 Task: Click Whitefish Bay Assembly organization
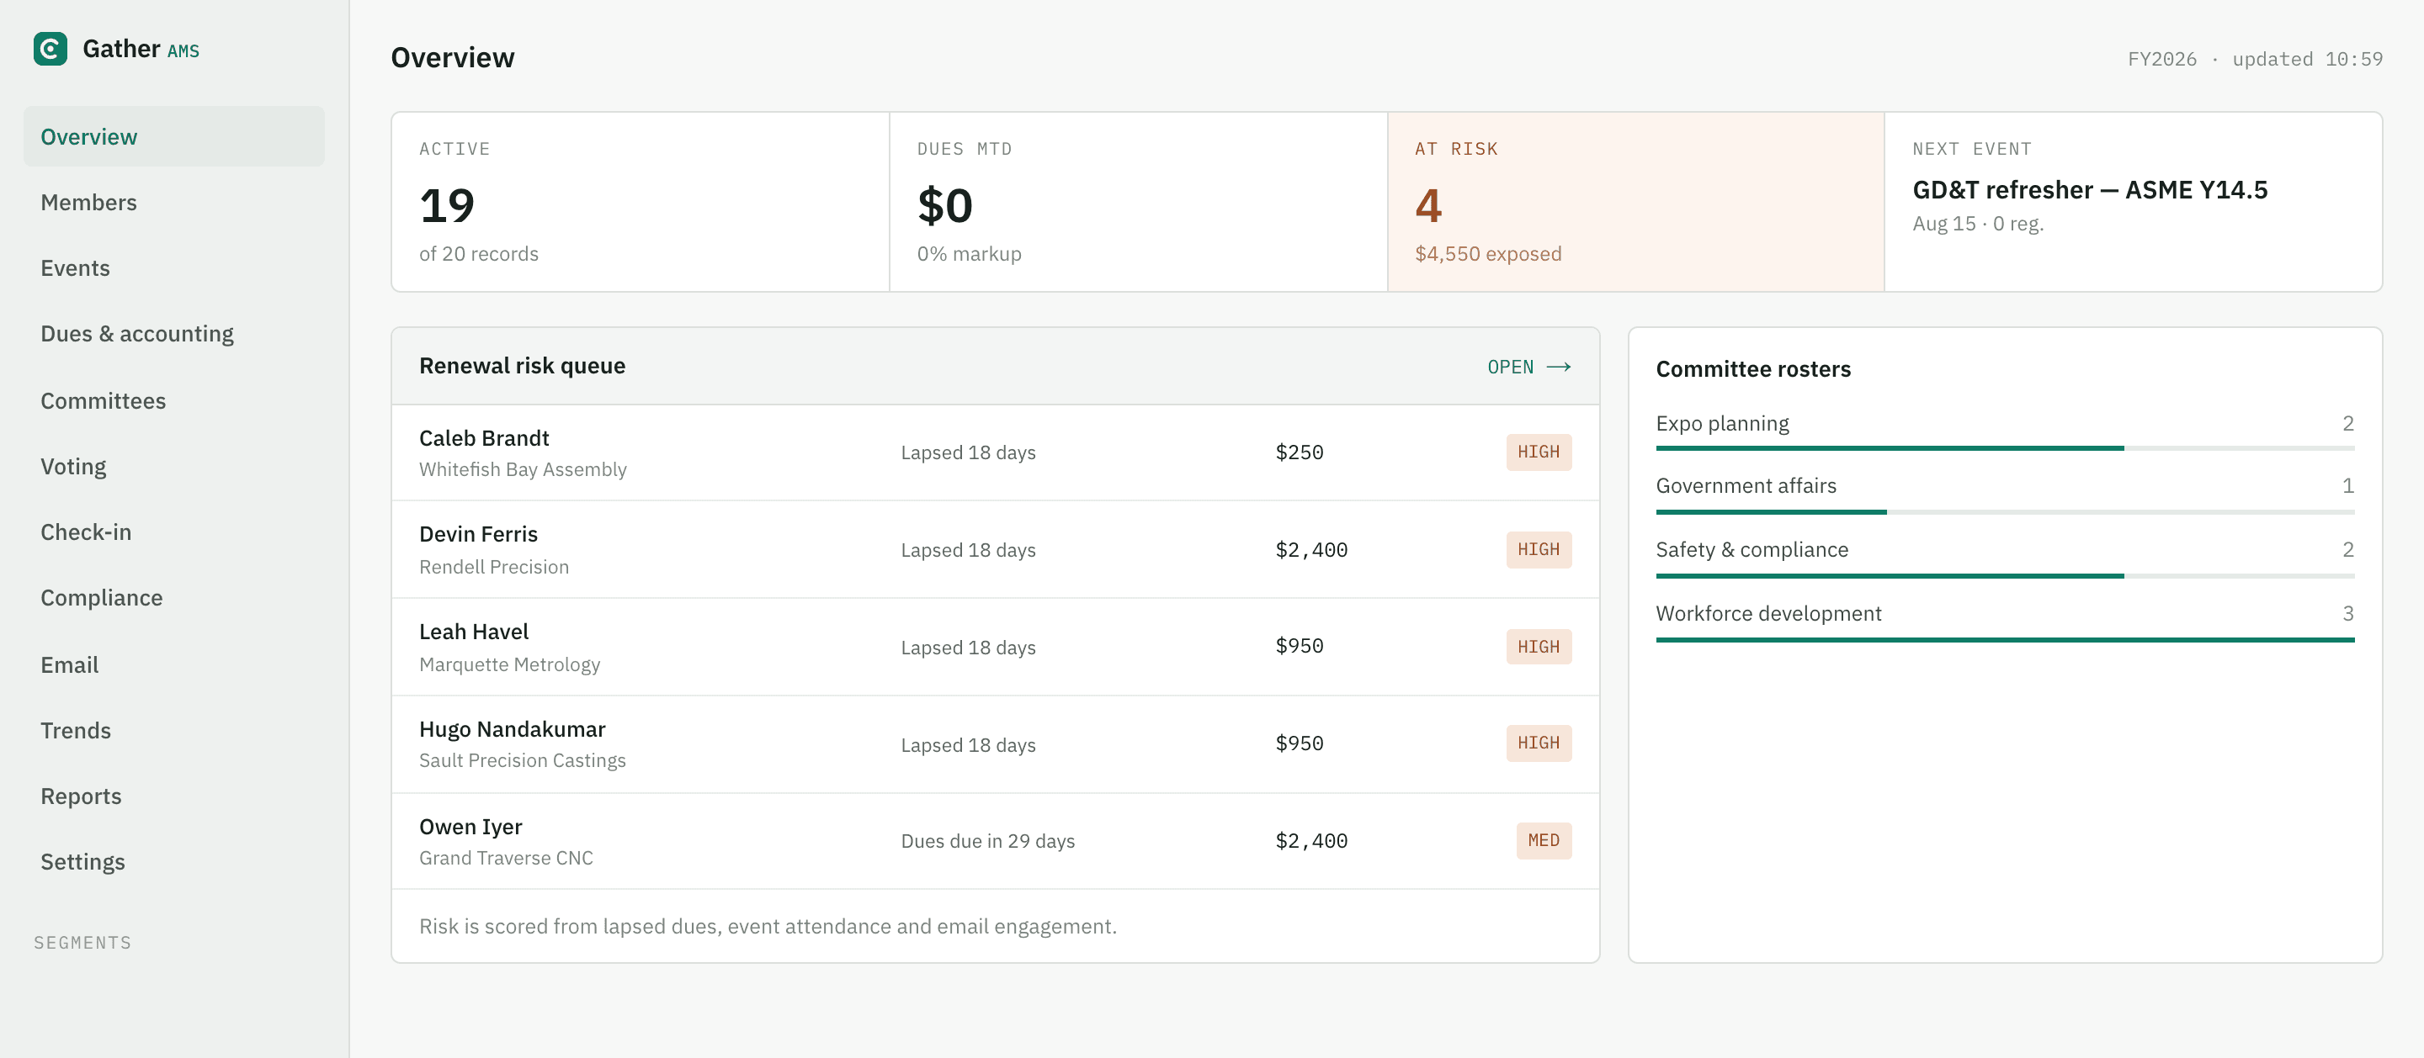[x=522, y=469]
